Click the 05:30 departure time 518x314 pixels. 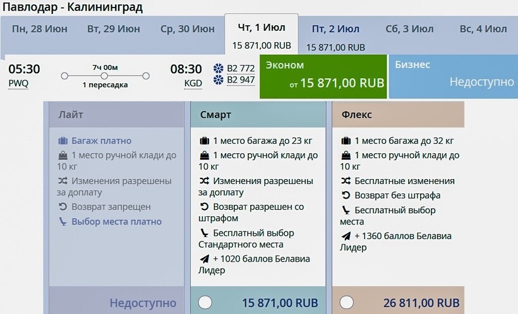pyautogui.click(x=24, y=69)
